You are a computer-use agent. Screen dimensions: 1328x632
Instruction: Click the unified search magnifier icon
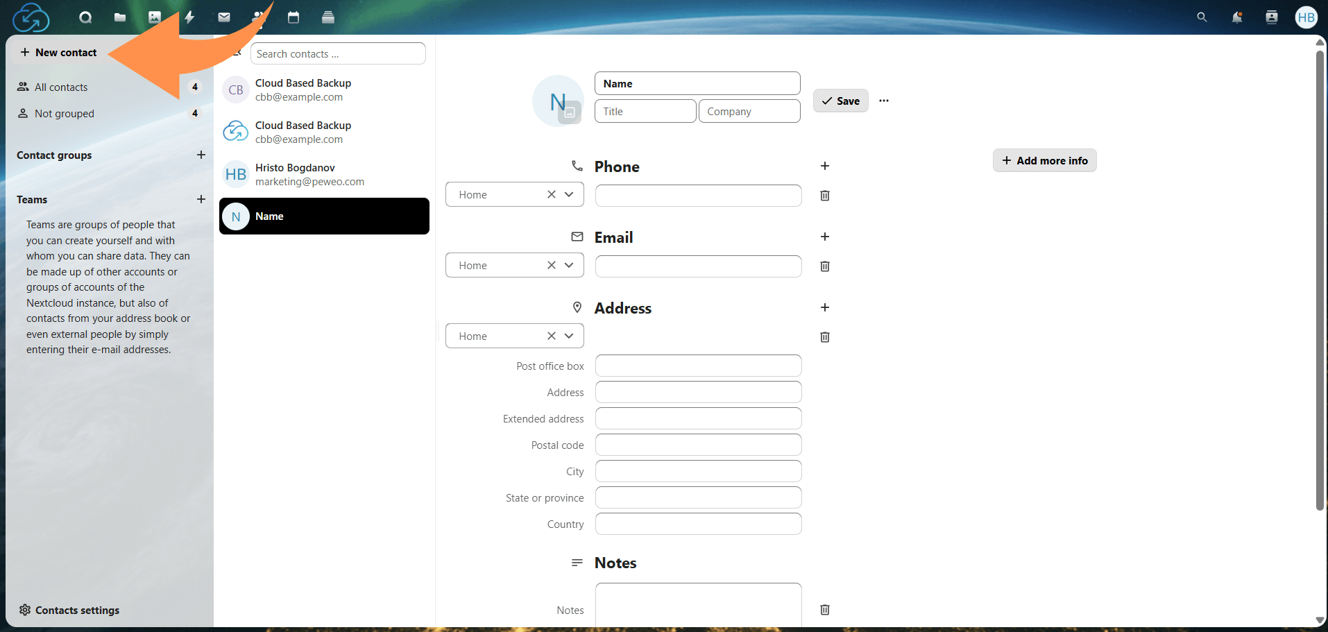coord(1201,17)
